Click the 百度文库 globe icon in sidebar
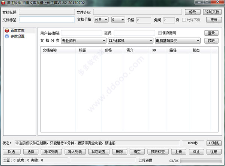Viewport: 225px width, 166px height. click(7, 30)
